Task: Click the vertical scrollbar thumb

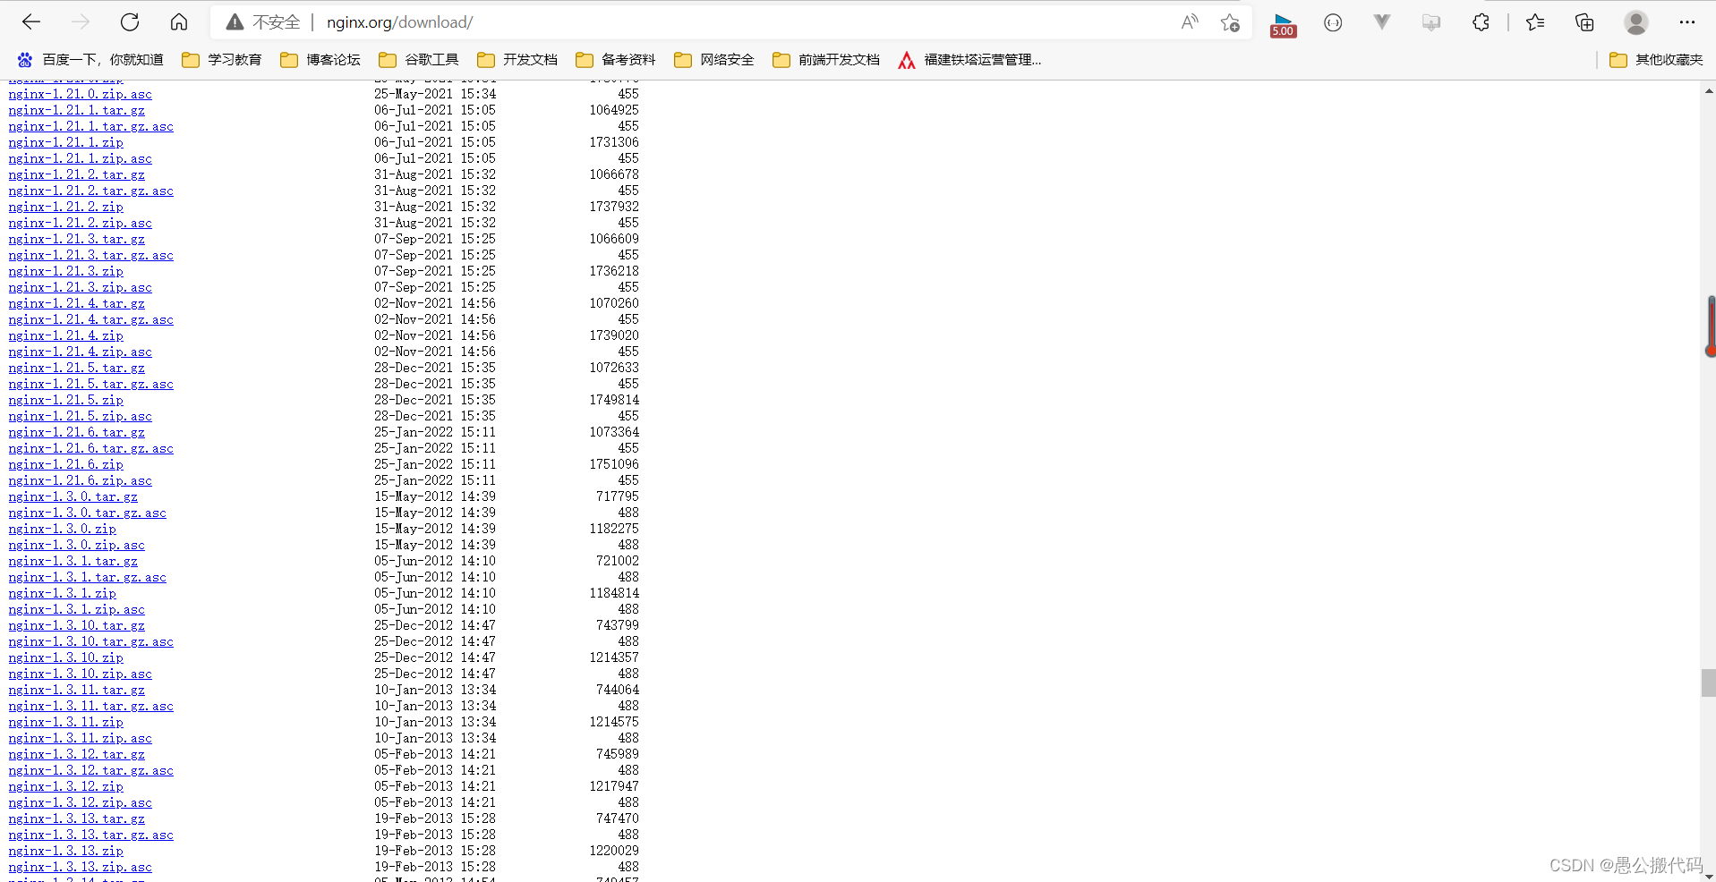Action: coord(1708,683)
